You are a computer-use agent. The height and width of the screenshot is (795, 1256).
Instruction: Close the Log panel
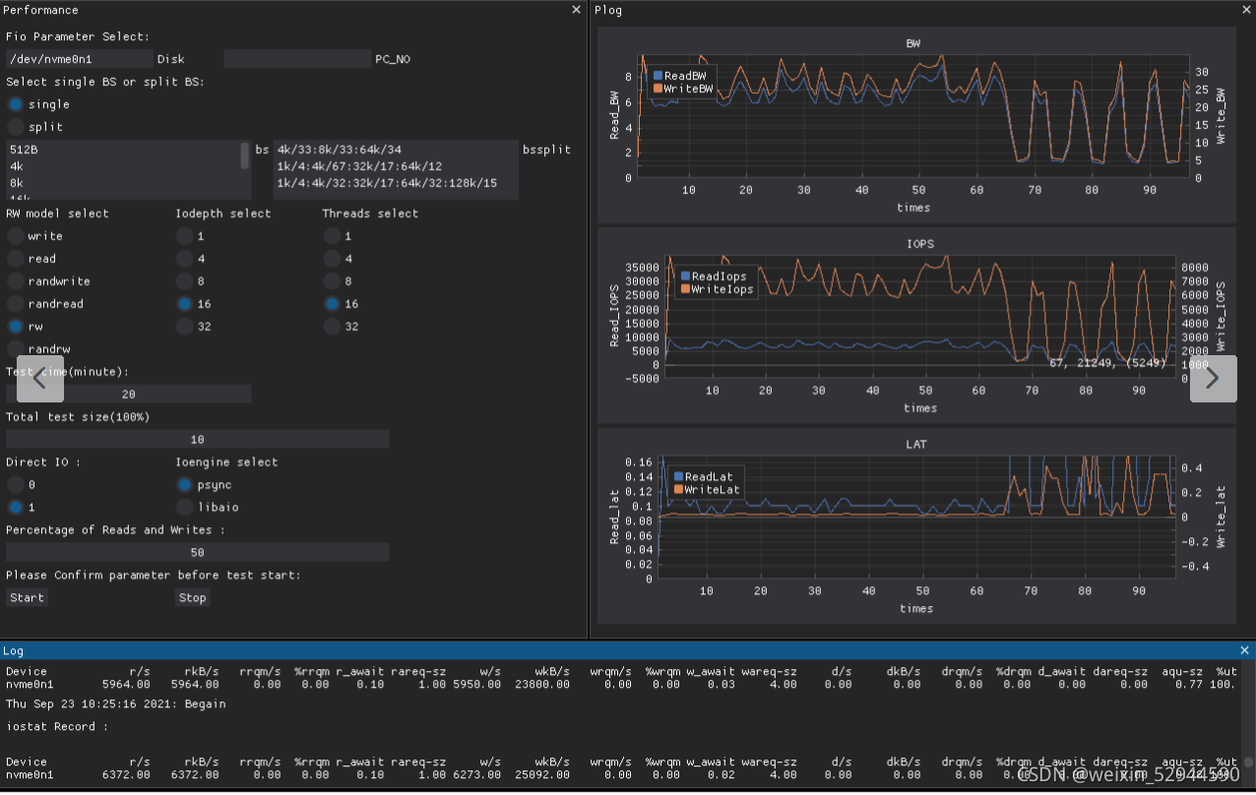1245,650
